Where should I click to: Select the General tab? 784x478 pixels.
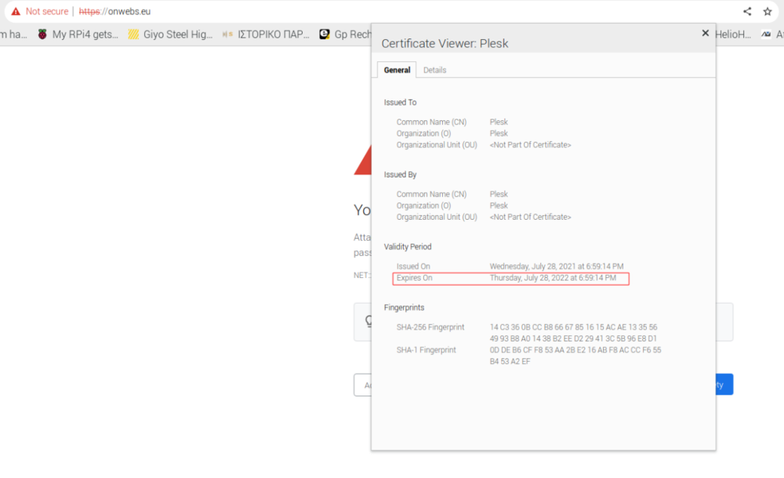(x=397, y=70)
